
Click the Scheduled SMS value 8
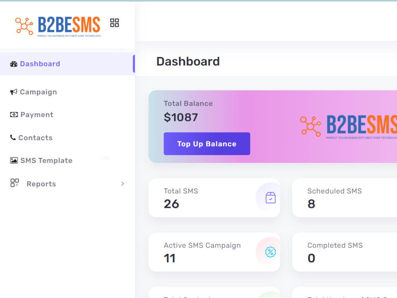click(x=311, y=204)
